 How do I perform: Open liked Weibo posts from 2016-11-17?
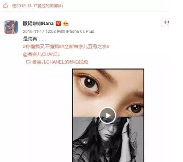click(38, 6)
